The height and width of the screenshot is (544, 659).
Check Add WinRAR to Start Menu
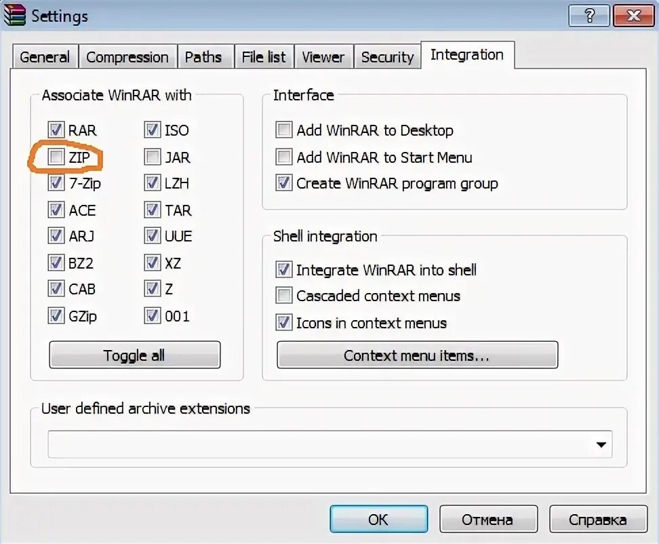click(283, 157)
